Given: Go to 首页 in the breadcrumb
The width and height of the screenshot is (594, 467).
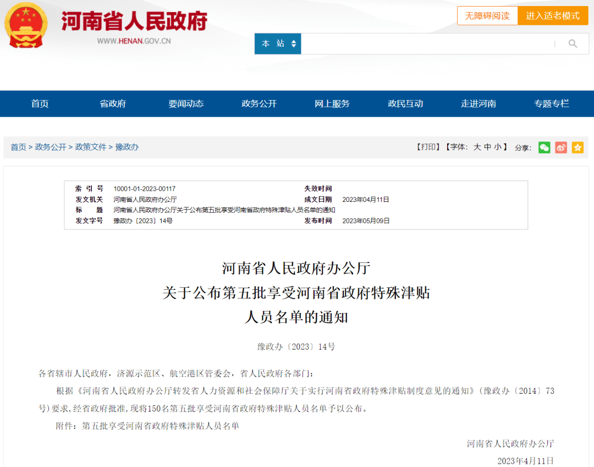Looking at the screenshot, I should pos(18,147).
